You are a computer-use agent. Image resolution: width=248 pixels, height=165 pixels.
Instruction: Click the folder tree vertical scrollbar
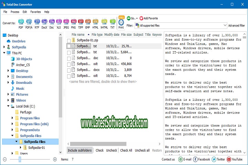click(60, 77)
